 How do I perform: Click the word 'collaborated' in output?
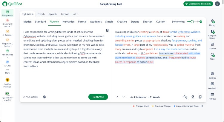click(x=181, y=53)
